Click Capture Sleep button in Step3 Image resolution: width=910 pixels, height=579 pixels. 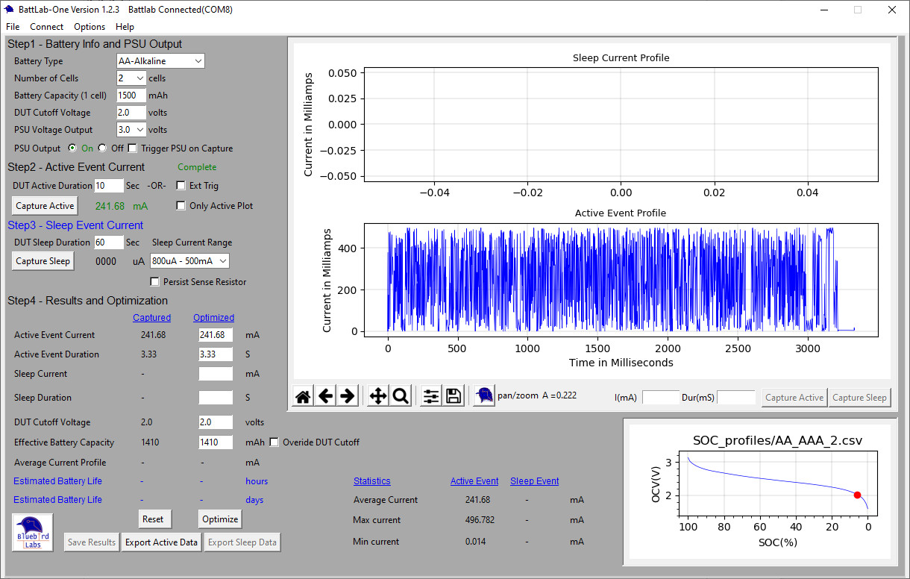click(x=43, y=260)
